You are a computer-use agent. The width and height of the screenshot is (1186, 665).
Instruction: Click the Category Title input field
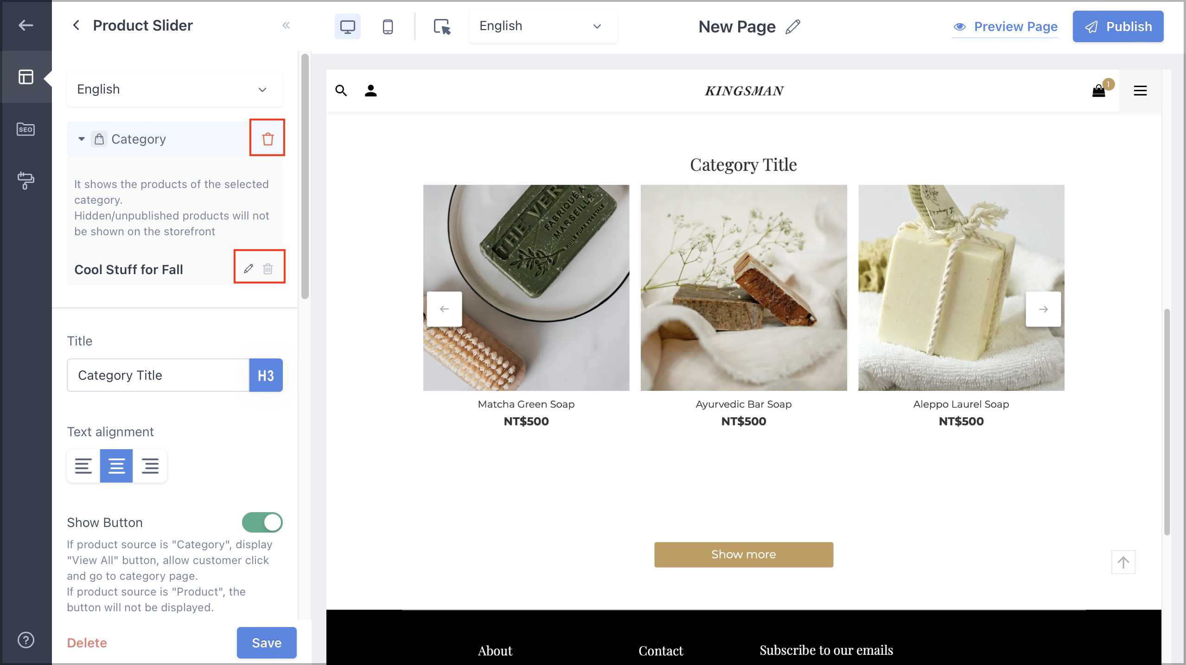pos(158,375)
